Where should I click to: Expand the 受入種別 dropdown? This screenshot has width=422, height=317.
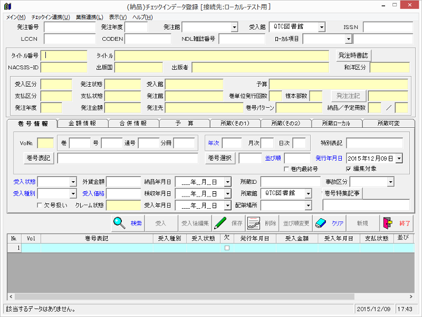tap(73, 193)
